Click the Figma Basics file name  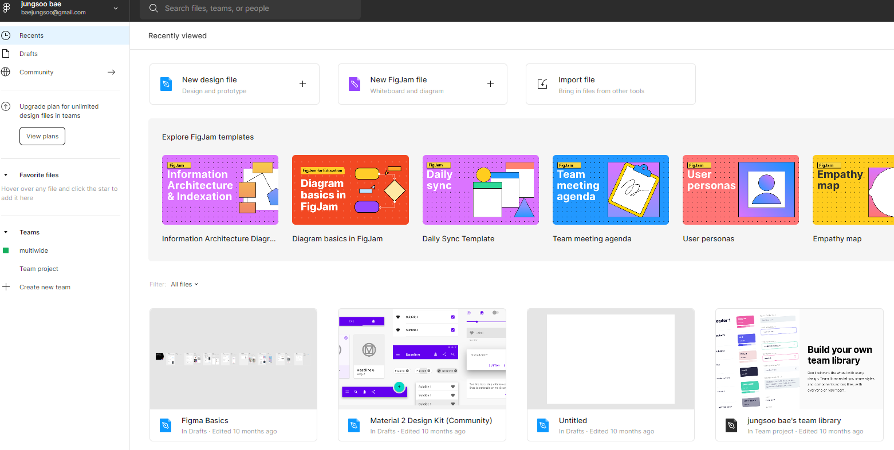[205, 421]
